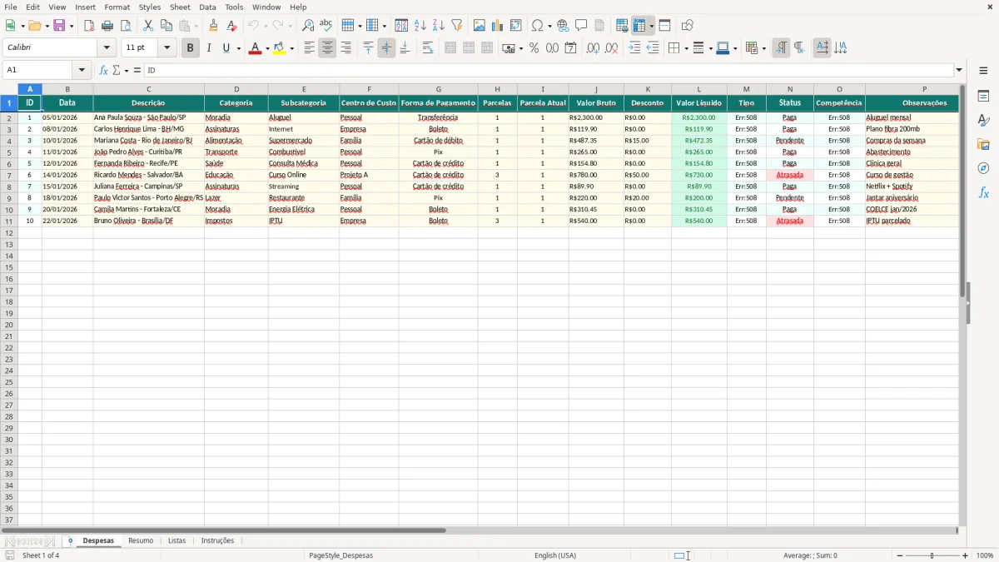Open sidebar Styles deck

pos(983,120)
